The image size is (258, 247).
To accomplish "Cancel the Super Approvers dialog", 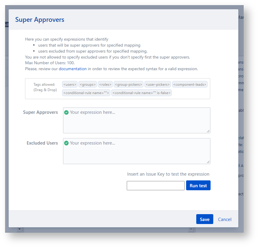I will pyautogui.click(x=225, y=219).
